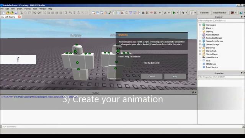Switch to the r15 Testing document tab
Viewport: 245px width, 138px height.
[10, 17]
